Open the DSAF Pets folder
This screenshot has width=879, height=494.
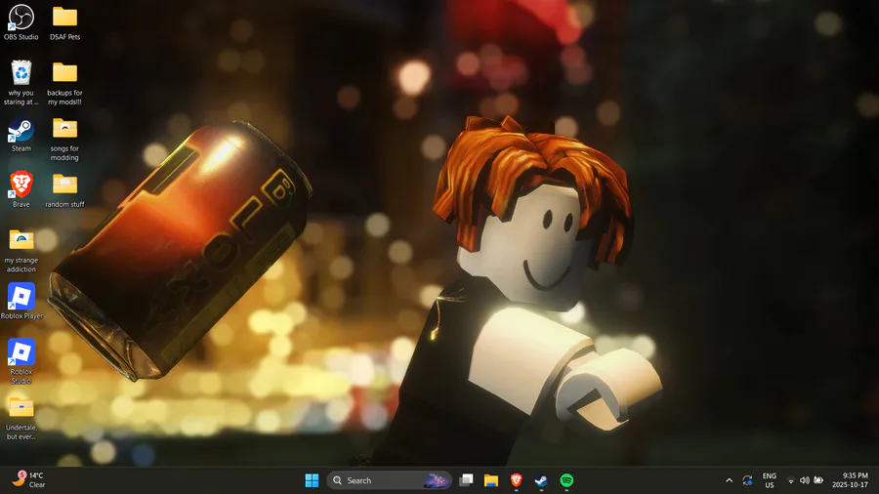click(x=65, y=22)
